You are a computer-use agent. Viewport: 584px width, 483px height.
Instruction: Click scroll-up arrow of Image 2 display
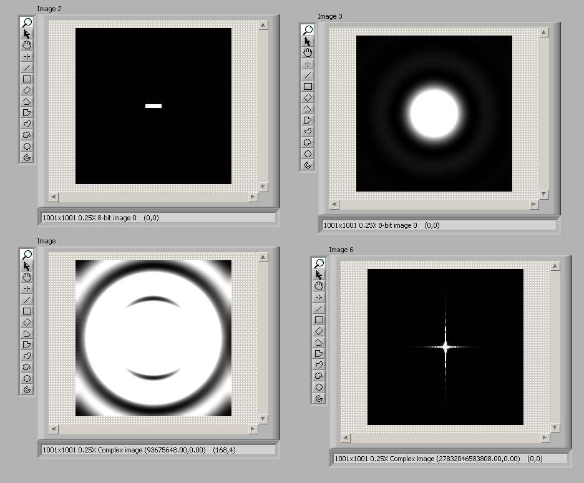pyautogui.click(x=263, y=25)
